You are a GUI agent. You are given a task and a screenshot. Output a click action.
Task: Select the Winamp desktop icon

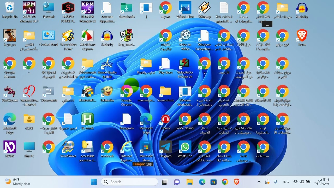coord(205,10)
